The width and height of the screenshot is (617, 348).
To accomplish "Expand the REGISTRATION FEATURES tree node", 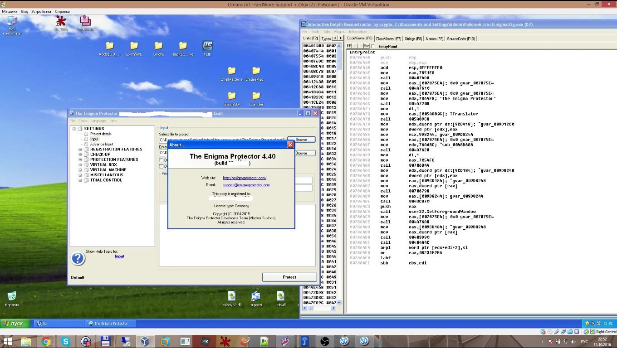I will pos(80,149).
